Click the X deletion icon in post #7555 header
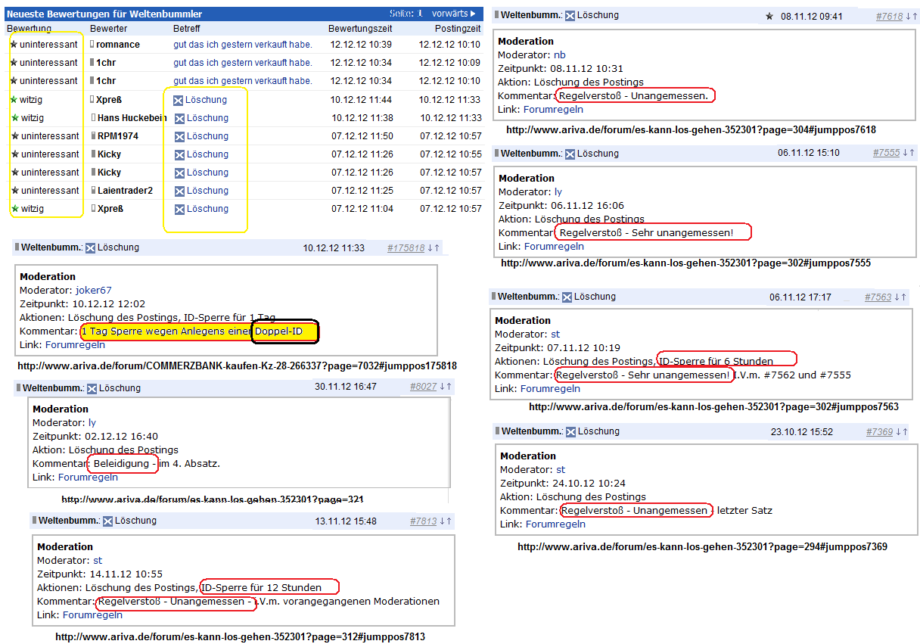Image resolution: width=920 pixels, height=644 pixels. click(x=570, y=154)
